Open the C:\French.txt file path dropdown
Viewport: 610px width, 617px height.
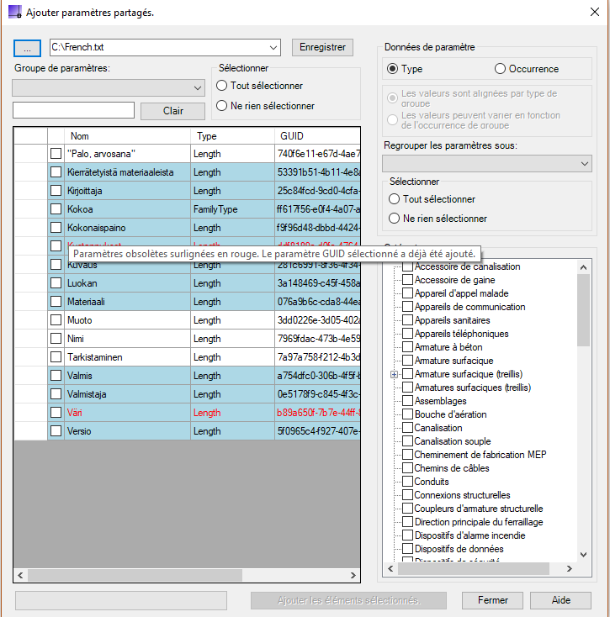tap(273, 48)
